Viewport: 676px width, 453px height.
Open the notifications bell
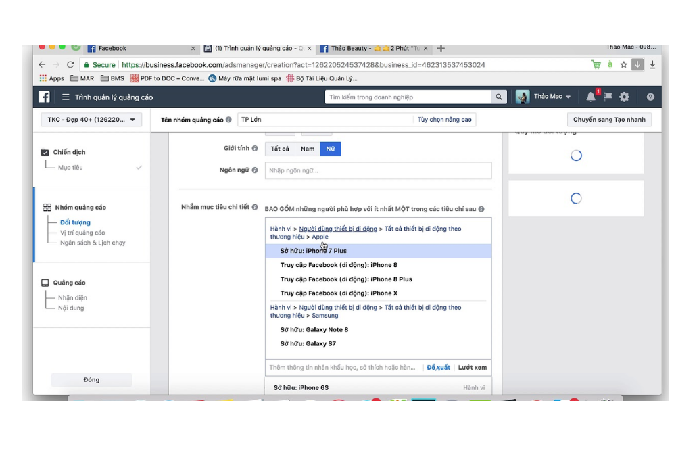tap(591, 97)
